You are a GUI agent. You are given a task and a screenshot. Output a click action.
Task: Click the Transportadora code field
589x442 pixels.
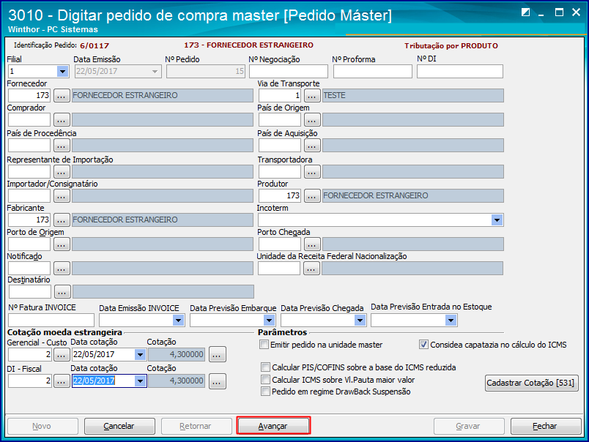[280, 172]
